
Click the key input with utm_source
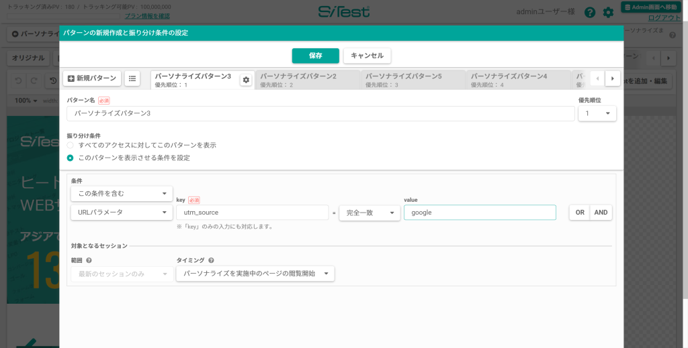(x=253, y=213)
